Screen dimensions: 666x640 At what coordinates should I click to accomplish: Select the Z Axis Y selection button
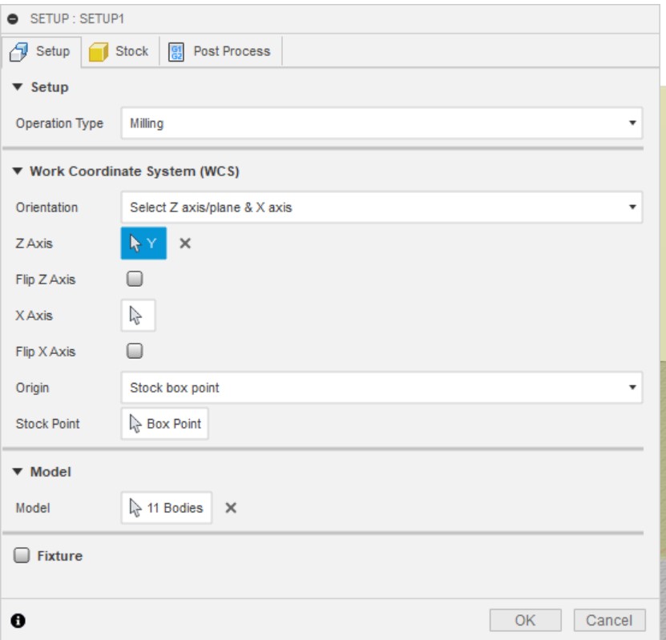click(143, 244)
